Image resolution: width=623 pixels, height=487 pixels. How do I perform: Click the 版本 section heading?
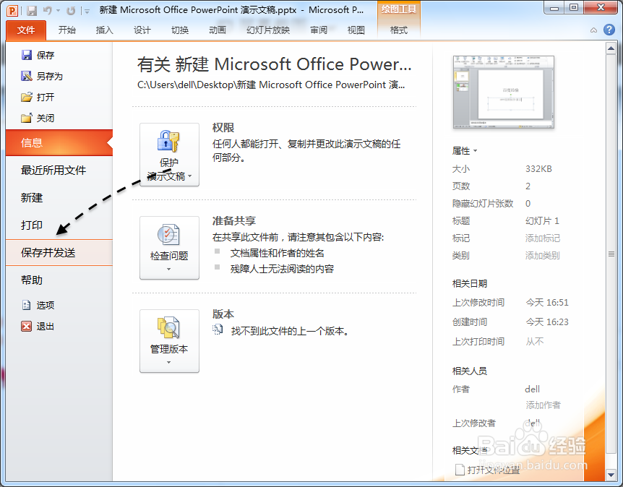pos(223,314)
